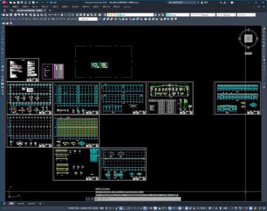This screenshot has width=267, height=211.
Task: Select the Move tool in Modify toolbar
Action: click(x=264, y=46)
